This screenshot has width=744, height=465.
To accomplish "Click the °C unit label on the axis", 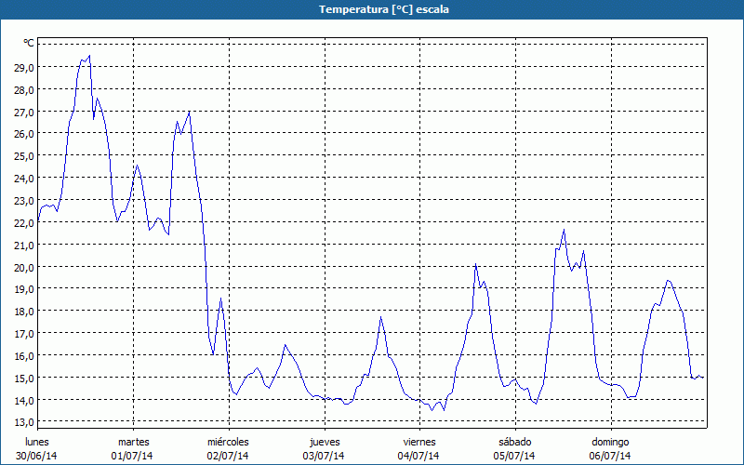I will coord(29,44).
